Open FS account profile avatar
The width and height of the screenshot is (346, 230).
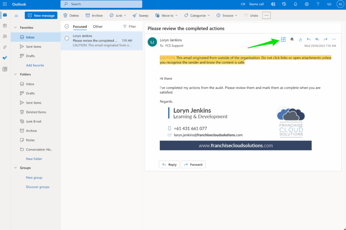click(x=340, y=4)
